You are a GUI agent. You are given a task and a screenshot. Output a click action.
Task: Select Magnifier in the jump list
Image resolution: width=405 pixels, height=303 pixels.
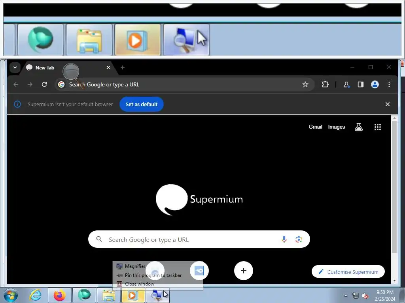pyautogui.click(x=158, y=266)
